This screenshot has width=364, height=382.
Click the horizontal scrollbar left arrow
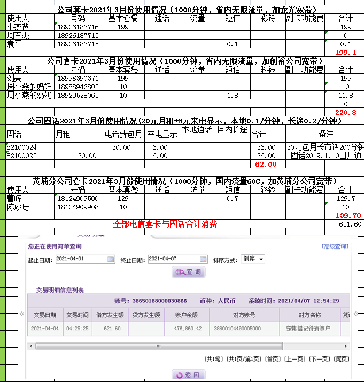(31, 346)
